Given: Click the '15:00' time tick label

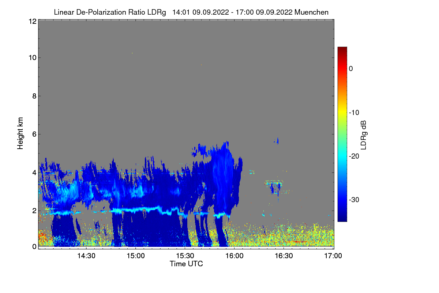Looking at the screenshot, I should 135,256.
